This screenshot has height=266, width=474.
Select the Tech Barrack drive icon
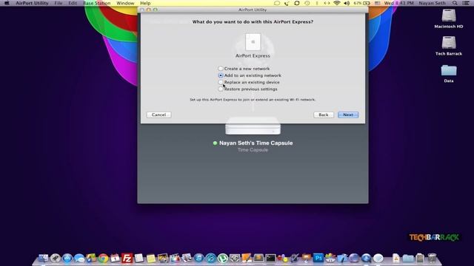449,43
